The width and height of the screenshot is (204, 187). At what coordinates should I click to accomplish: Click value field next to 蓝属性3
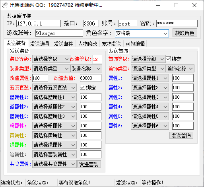(x=91, y=116)
